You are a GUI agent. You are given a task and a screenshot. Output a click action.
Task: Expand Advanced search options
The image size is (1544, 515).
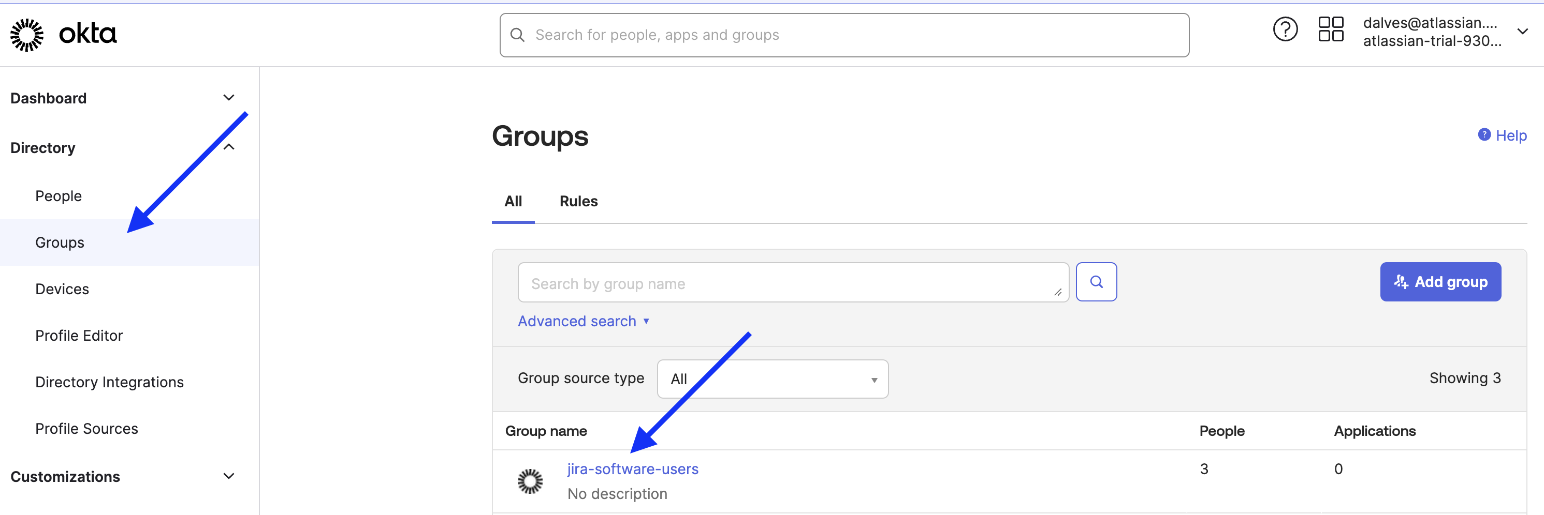tap(584, 321)
